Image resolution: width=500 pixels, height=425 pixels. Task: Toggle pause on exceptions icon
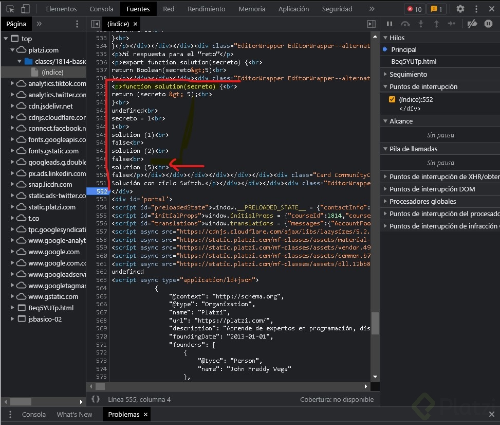[489, 24]
